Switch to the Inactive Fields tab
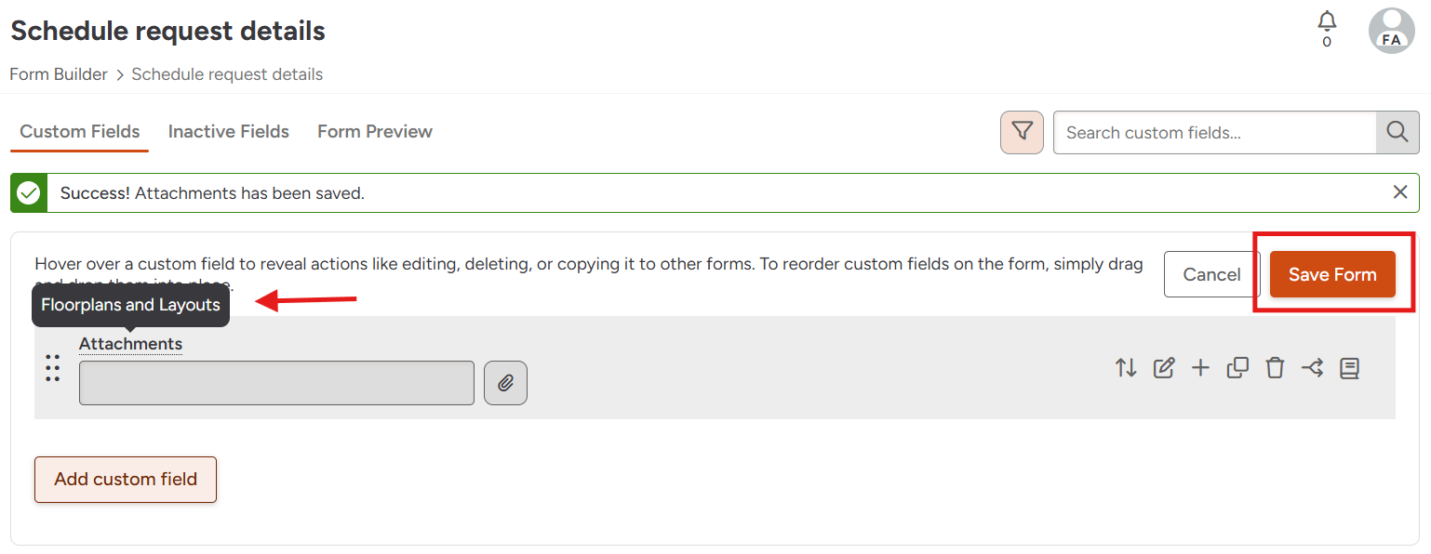Viewport: 1431px width, 554px height. (229, 132)
